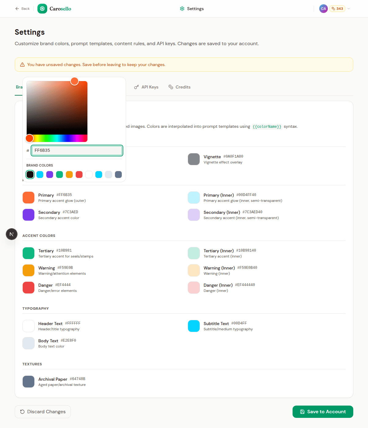The width and height of the screenshot is (368, 428).
Task: Click the Discard Changes button
Action: click(x=43, y=412)
